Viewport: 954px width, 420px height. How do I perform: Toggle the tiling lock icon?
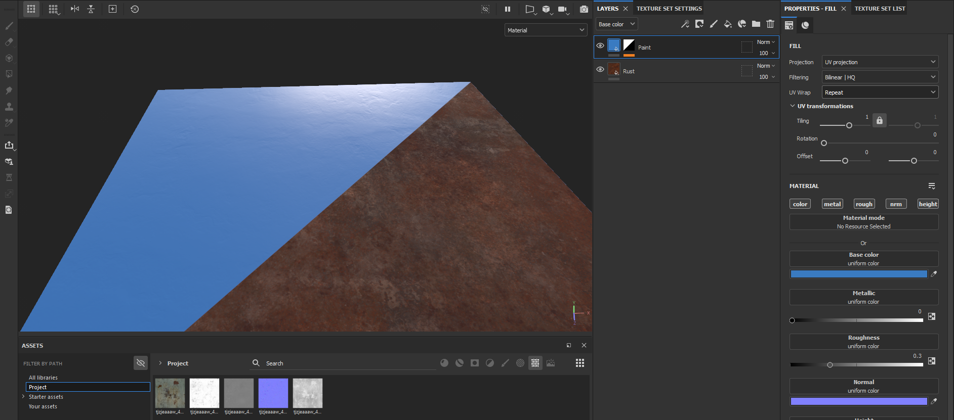pos(880,120)
